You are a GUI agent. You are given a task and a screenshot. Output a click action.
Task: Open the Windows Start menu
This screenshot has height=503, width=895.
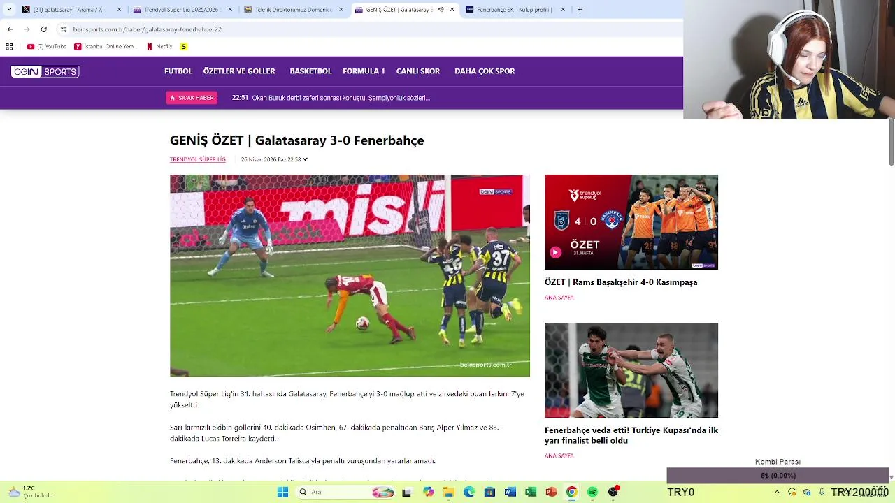[282, 492]
